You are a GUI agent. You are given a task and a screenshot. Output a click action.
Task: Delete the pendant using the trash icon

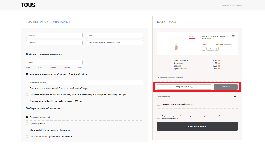coord(233,36)
